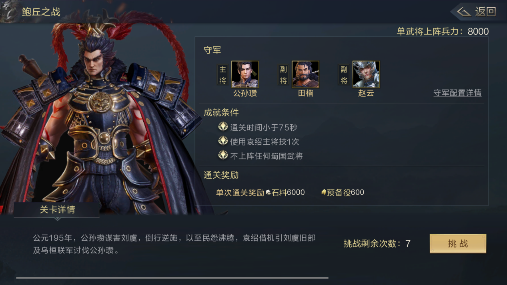This screenshot has width=507, height=285.
Task: Click the 预备役 reserve troops icon
Action: tap(324, 192)
